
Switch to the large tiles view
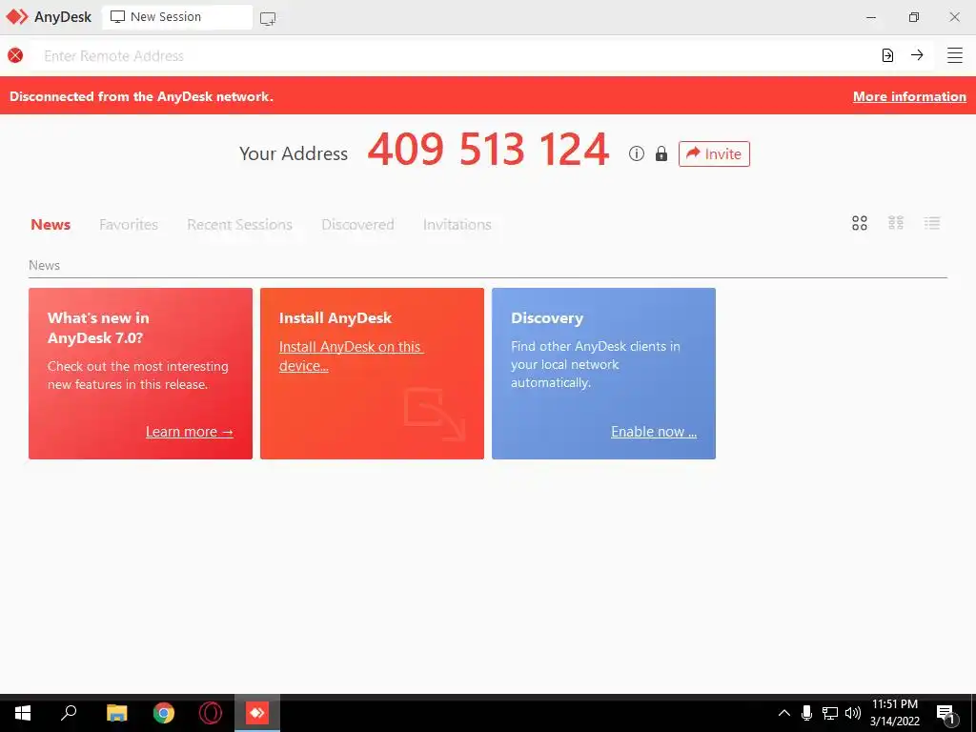click(860, 223)
